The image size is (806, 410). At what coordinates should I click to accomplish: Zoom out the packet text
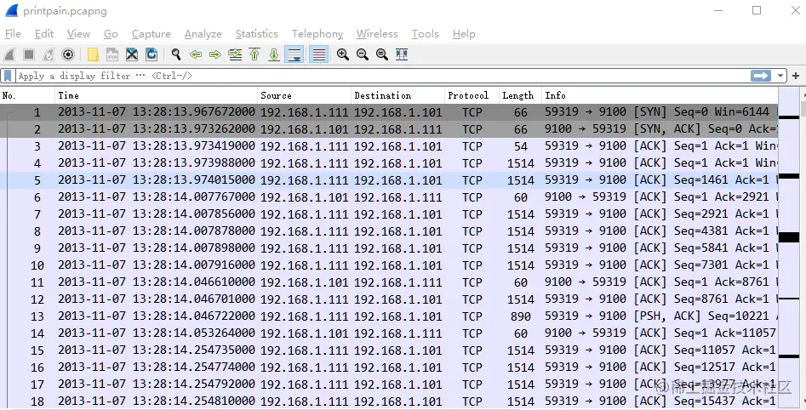[363, 54]
